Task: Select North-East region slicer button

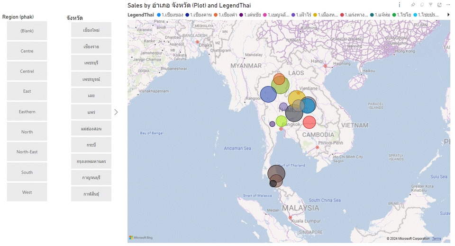Action: click(x=27, y=152)
